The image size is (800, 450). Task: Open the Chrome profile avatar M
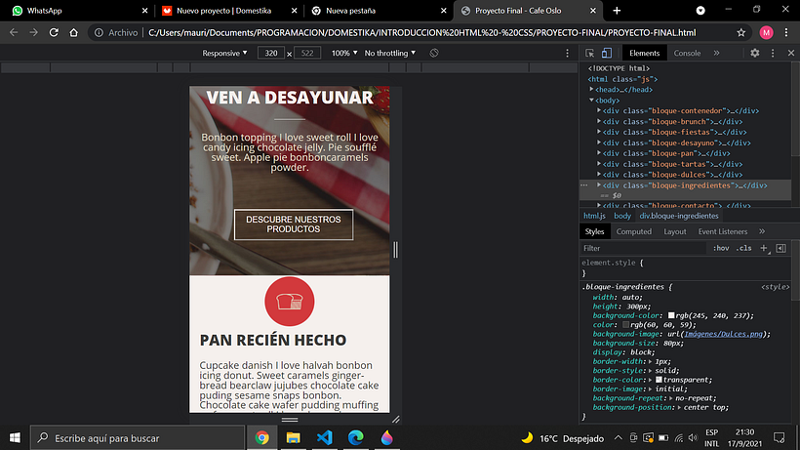[x=766, y=32]
